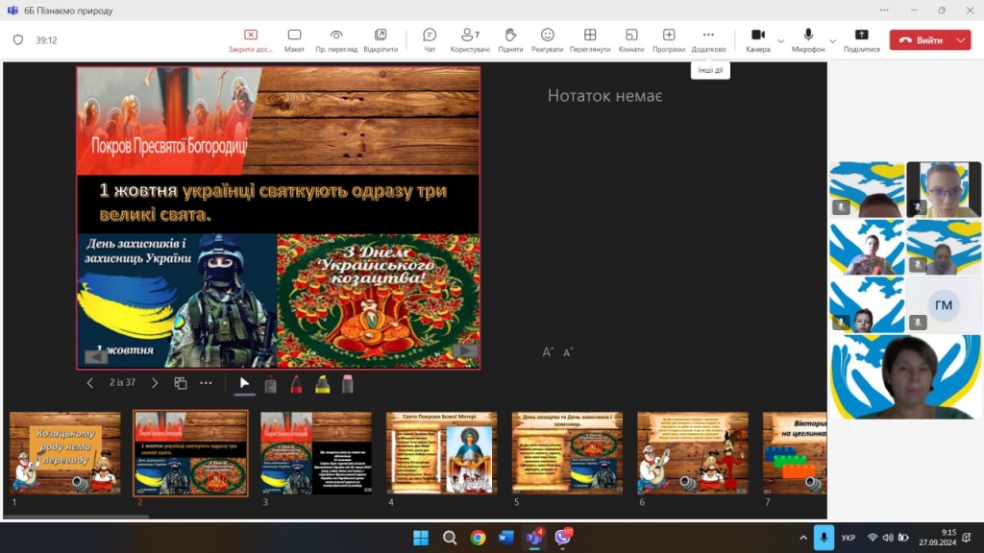Screen dimensions: 984x553
Task: Expand the microphone options dropdown arrow
Action: coord(832,41)
